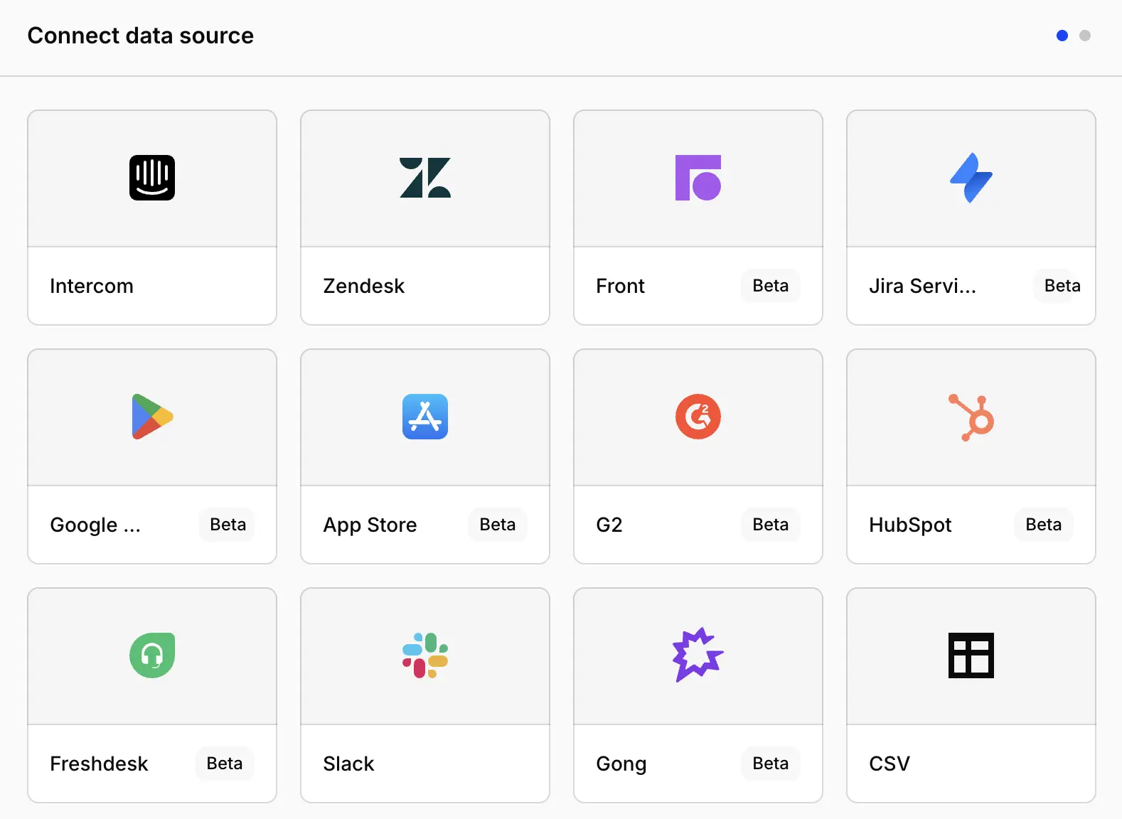The width and height of the screenshot is (1122, 819).
Task: Click the Front card name
Action: coord(620,286)
